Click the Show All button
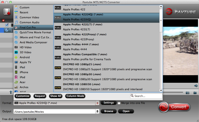 tap(56, 96)
